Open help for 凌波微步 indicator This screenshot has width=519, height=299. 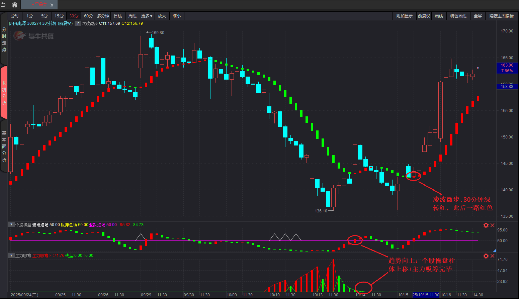(x=78, y=23)
